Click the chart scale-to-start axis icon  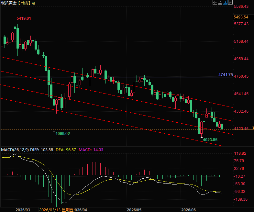tap(220, 2)
